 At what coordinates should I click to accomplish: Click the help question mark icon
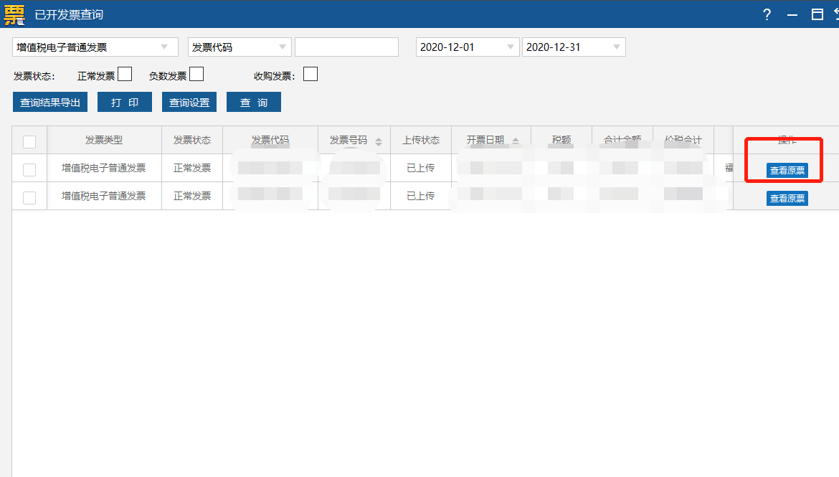click(x=767, y=14)
